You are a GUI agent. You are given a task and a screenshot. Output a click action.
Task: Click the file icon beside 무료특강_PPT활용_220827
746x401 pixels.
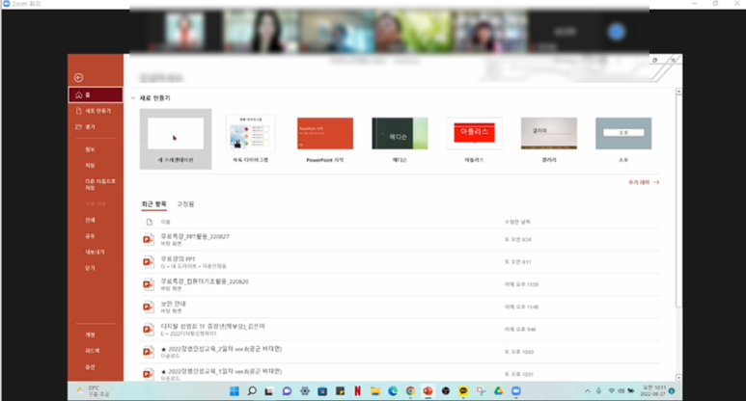(149, 239)
